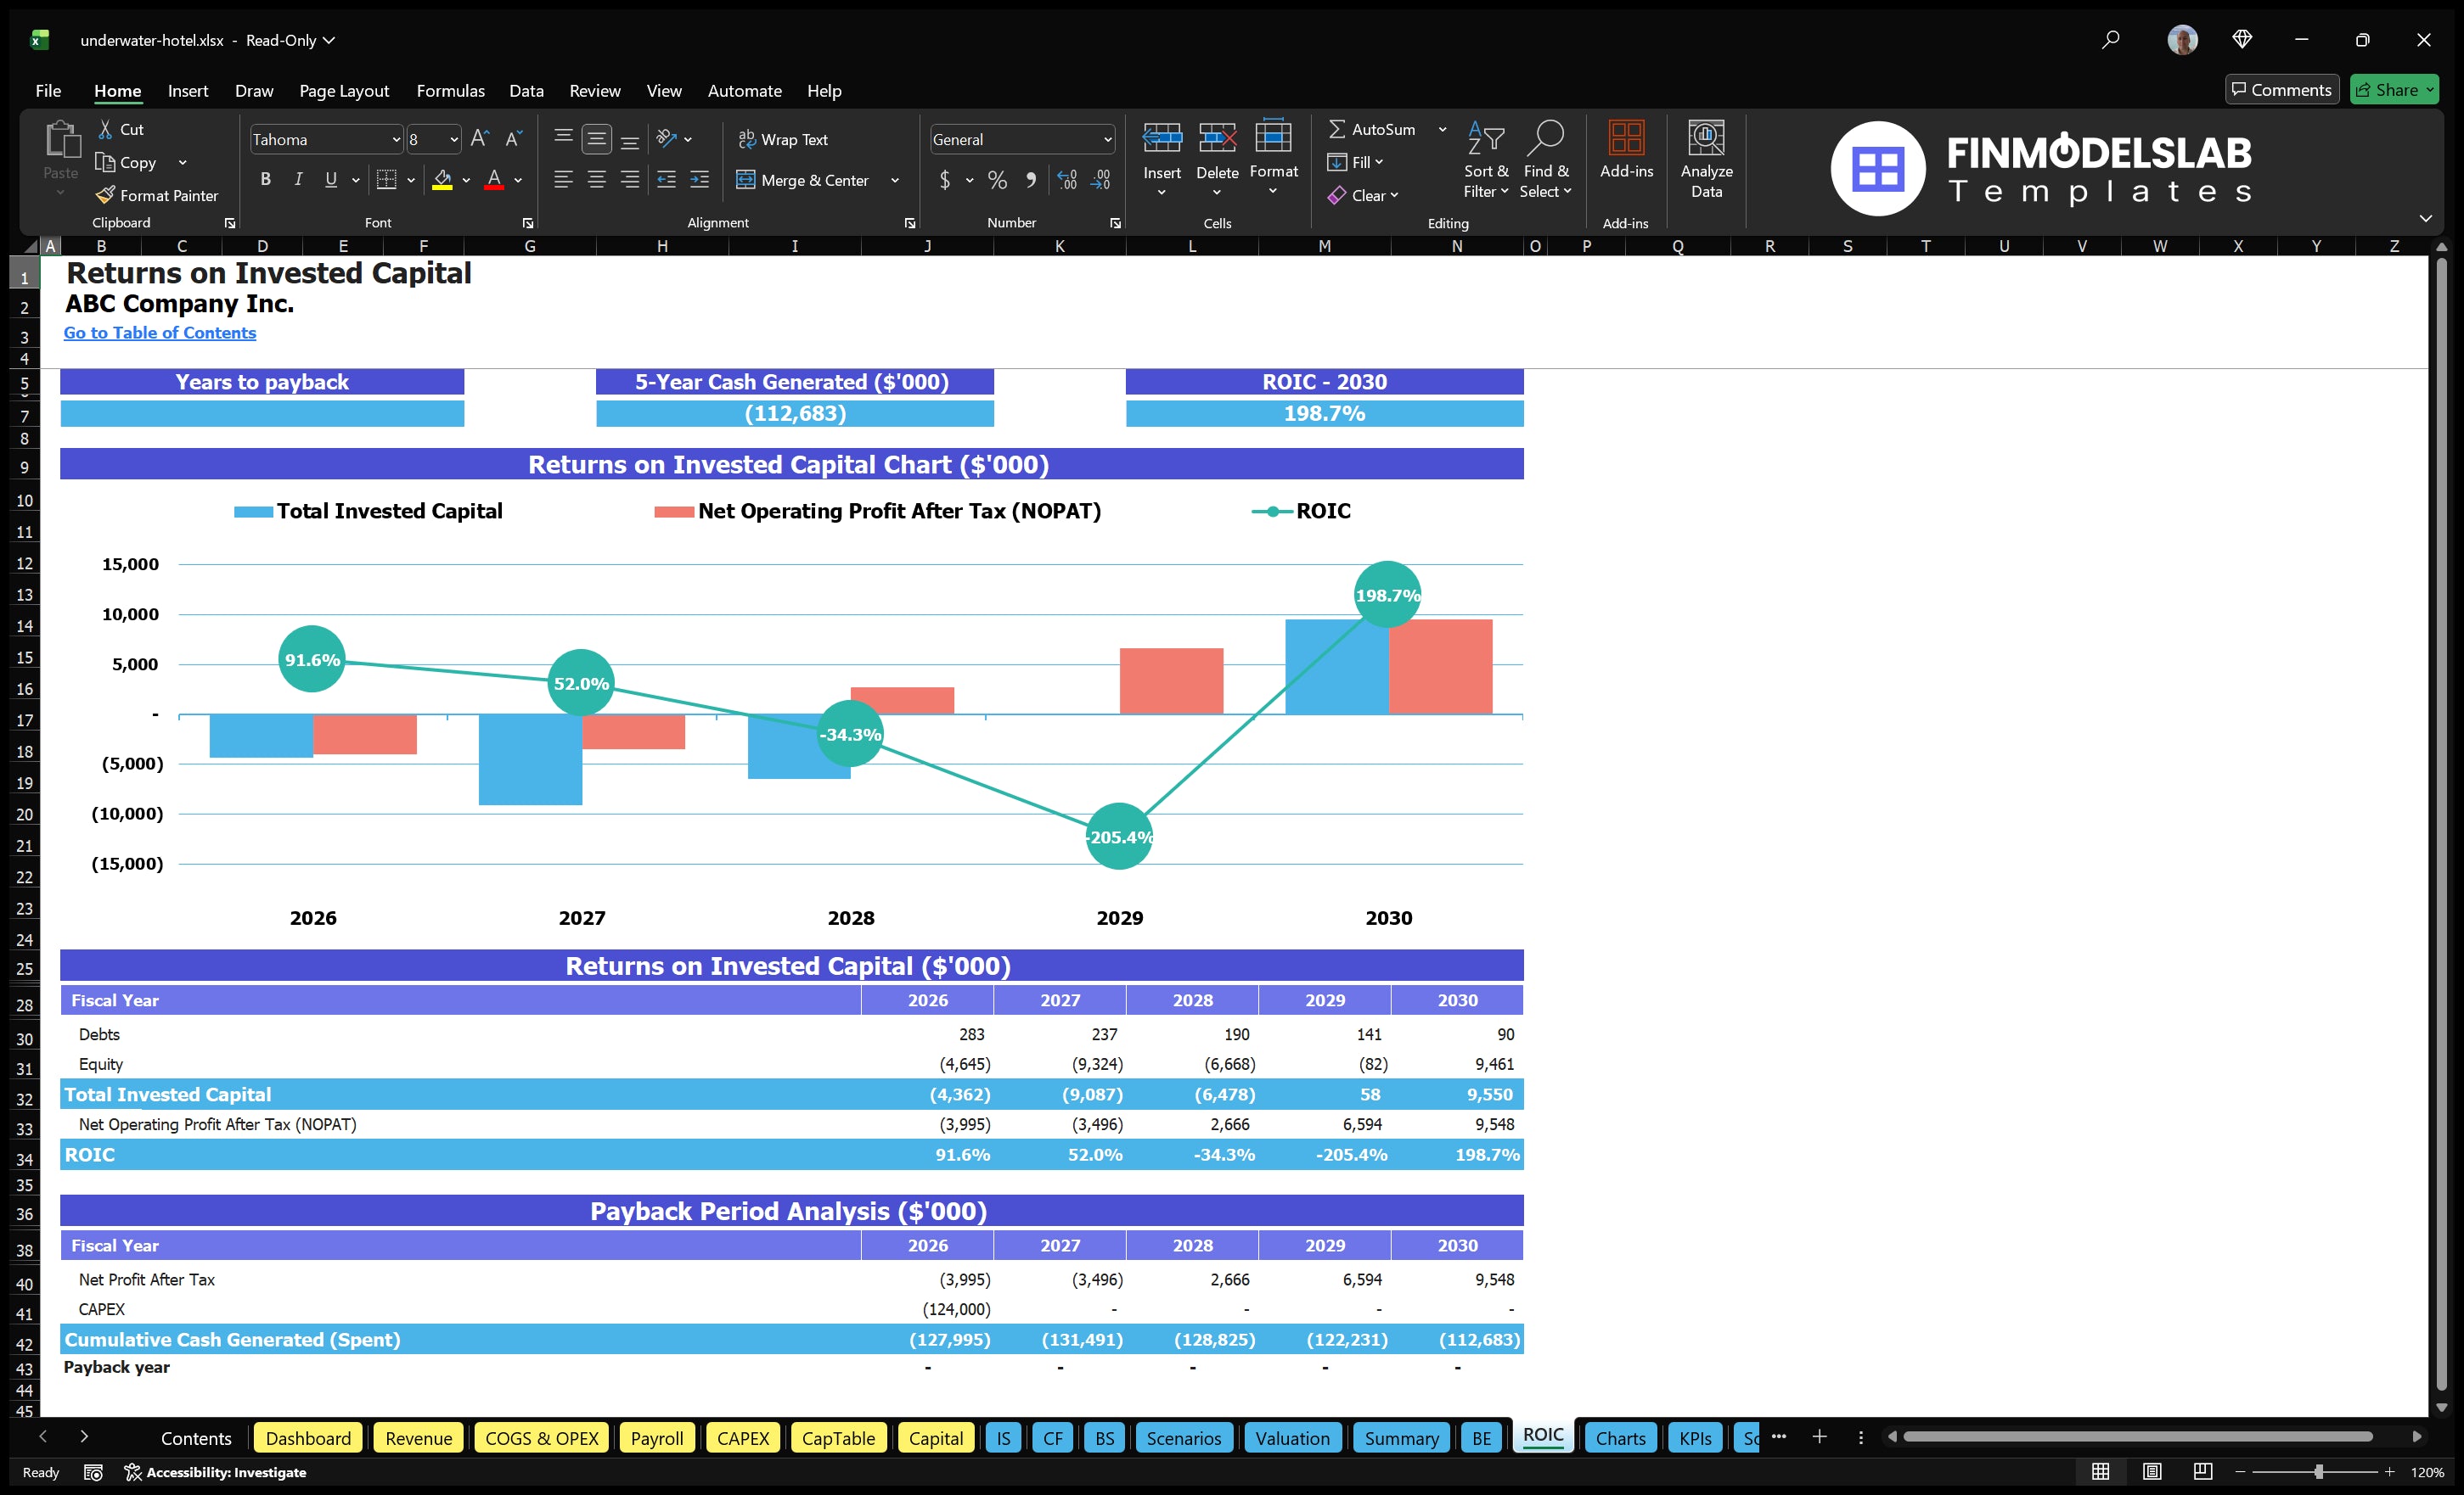Toggle Wrap Text on
The image size is (2464, 1495).
(783, 139)
